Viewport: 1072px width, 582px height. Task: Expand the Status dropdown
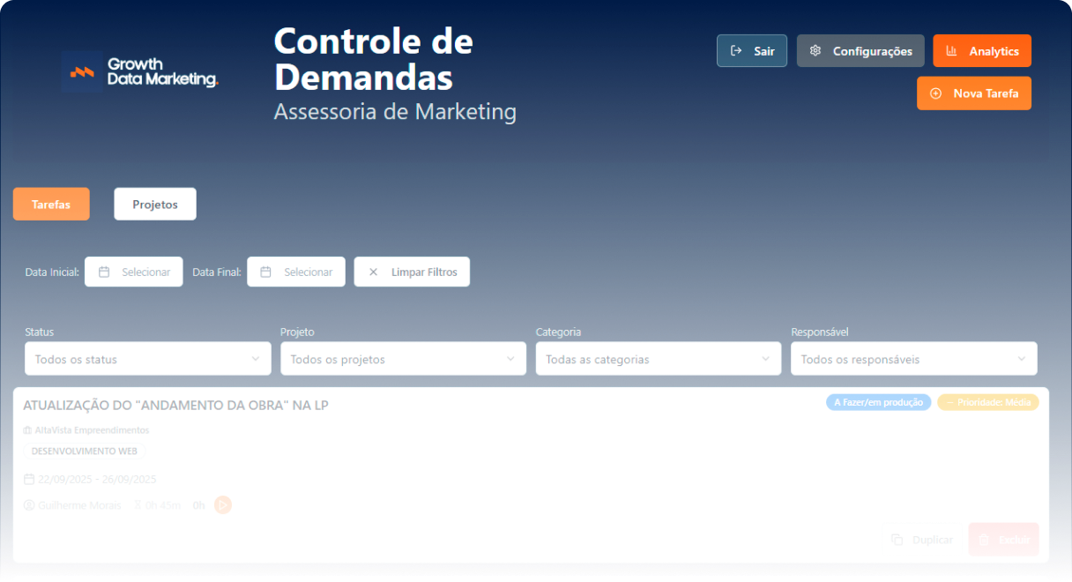coord(148,359)
